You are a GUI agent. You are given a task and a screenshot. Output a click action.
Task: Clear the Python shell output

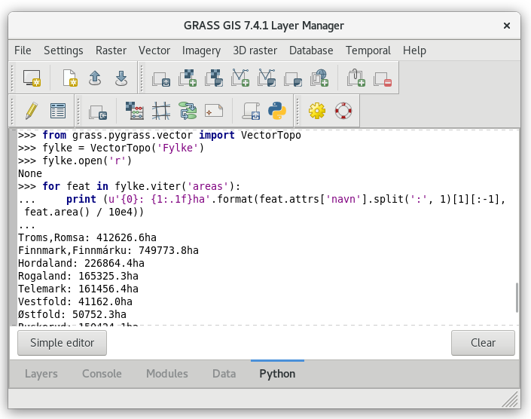pyautogui.click(x=483, y=343)
